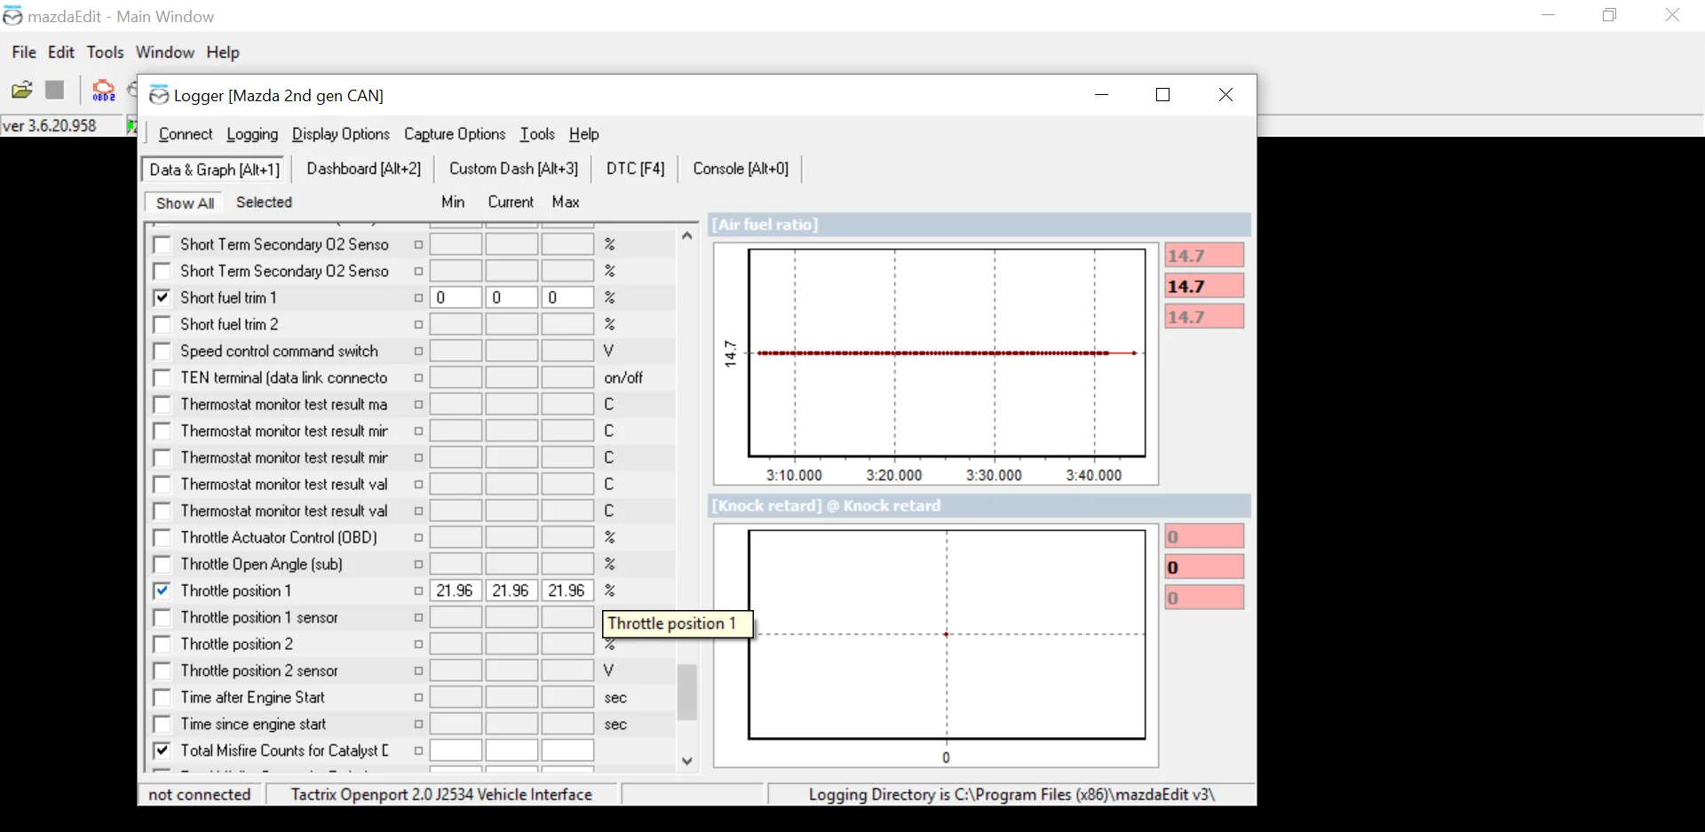Image resolution: width=1705 pixels, height=832 pixels.
Task: Open the Console tab
Action: pyautogui.click(x=741, y=169)
